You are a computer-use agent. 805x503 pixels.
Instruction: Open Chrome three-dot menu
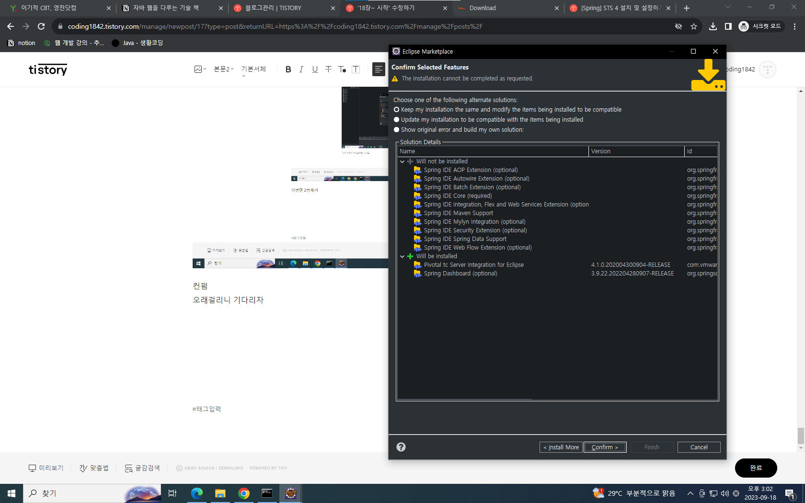pos(794,26)
